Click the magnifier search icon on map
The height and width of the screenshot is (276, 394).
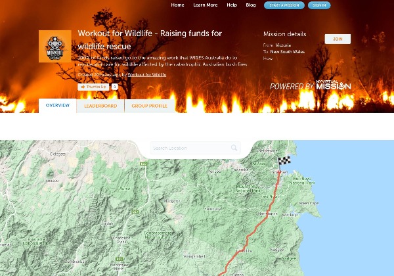tap(234, 148)
